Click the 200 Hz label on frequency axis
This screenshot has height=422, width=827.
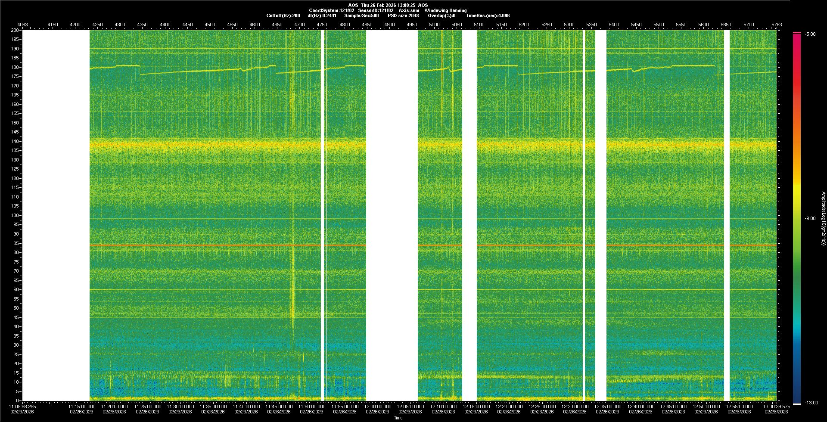(15, 30)
